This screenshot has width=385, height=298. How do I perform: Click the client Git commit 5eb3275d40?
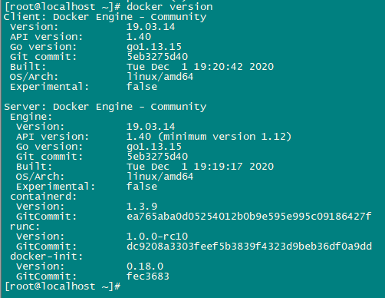[x=157, y=57]
